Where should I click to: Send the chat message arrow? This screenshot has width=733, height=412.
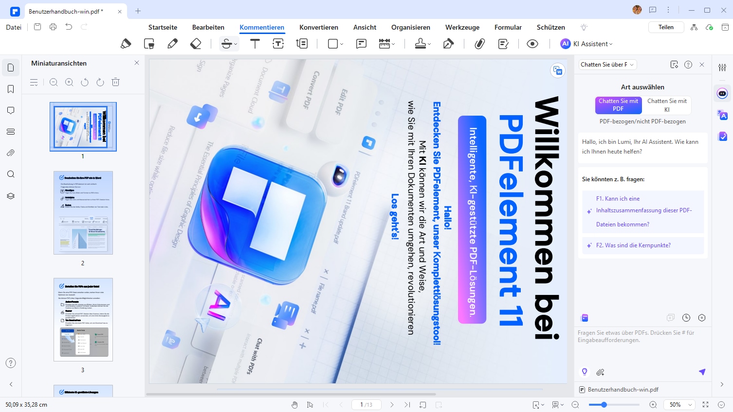702,372
